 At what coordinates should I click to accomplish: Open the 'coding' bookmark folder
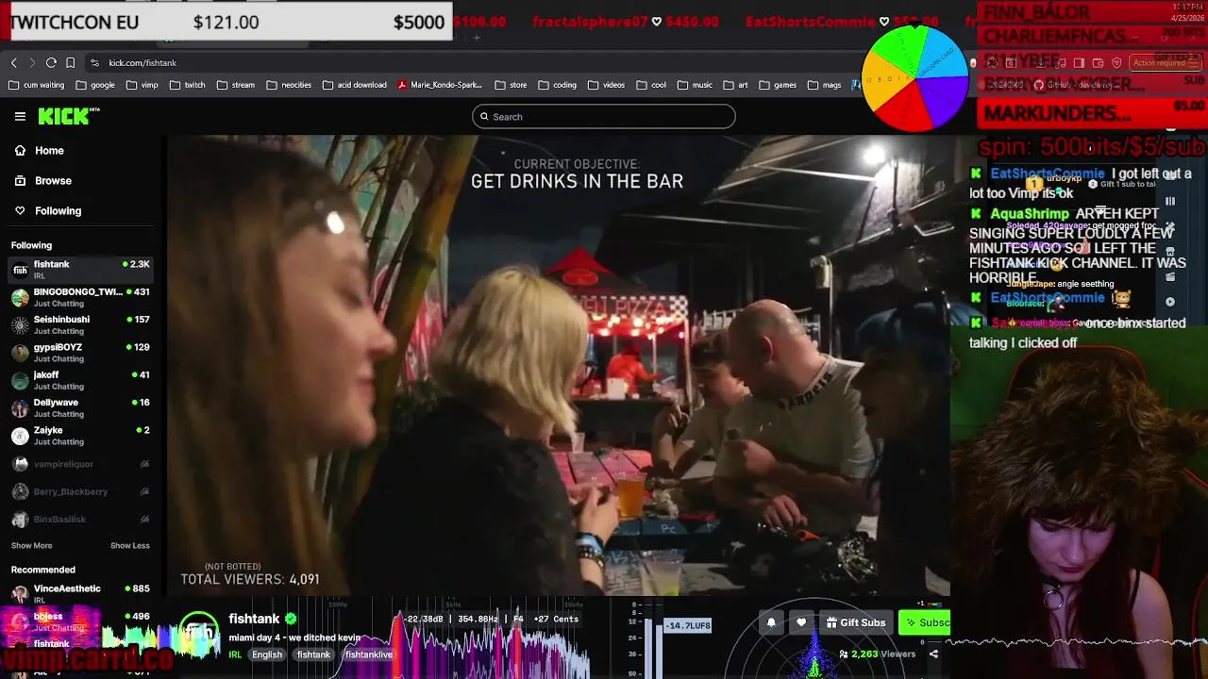pyautogui.click(x=557, y=85)
